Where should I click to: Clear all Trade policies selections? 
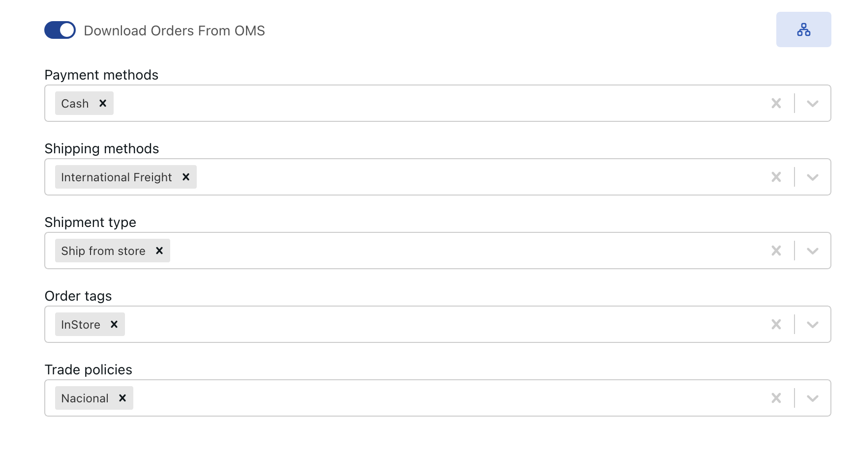click(776, 398)
